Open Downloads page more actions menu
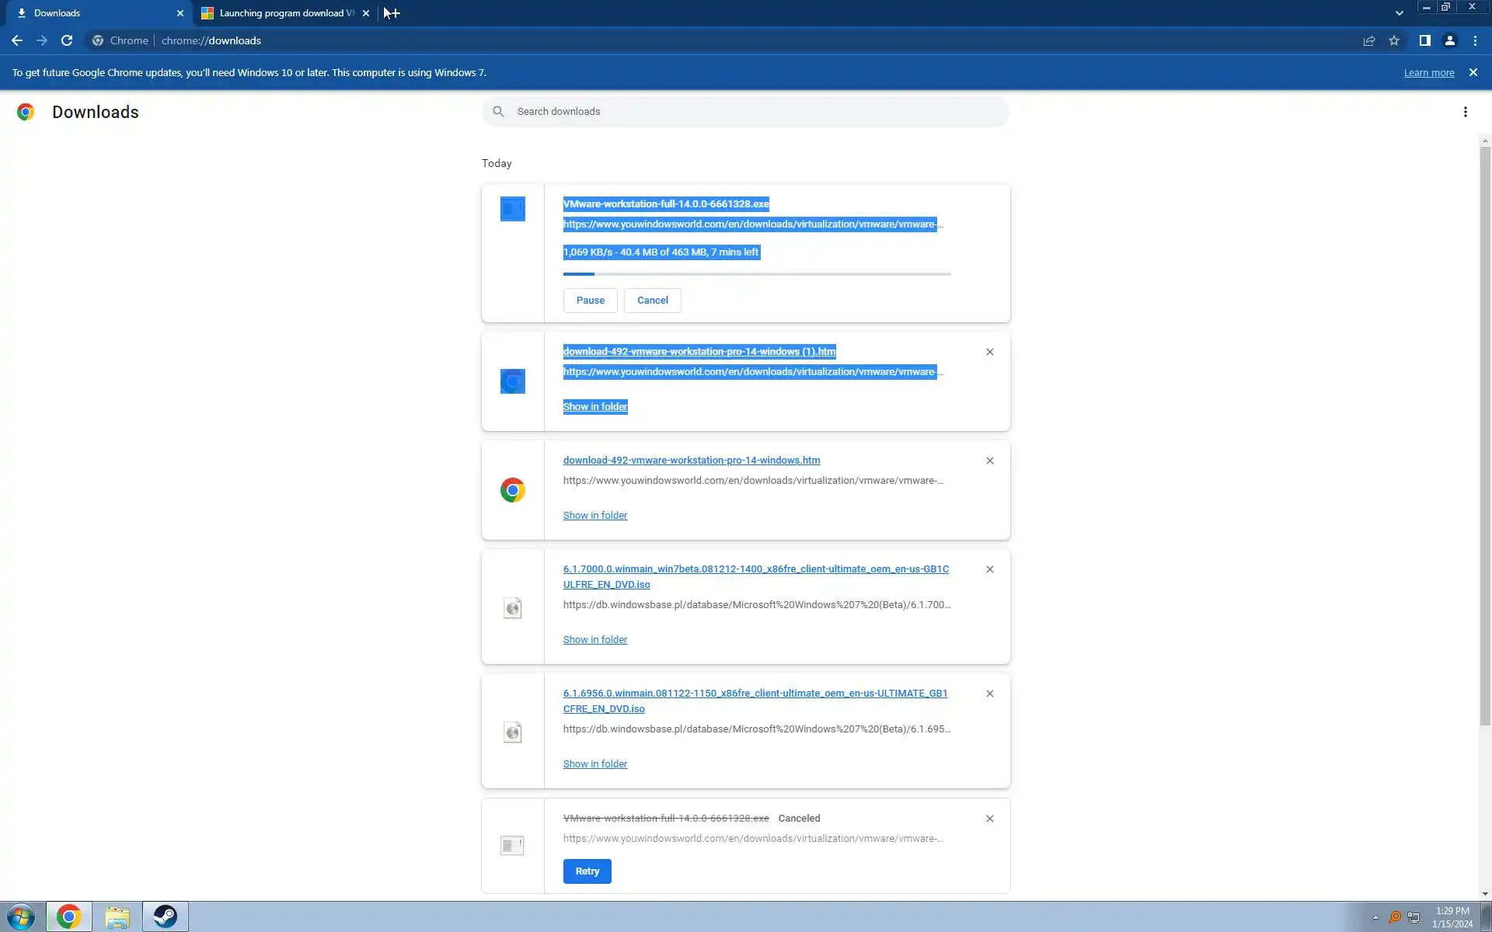Viewport: 1492px width, 932px height. click(1465, 112)
